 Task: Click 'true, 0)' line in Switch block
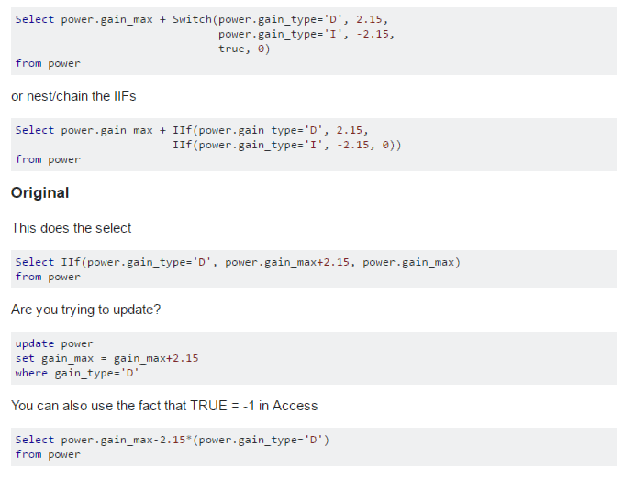pyautogui.click(x=244, y=49)
